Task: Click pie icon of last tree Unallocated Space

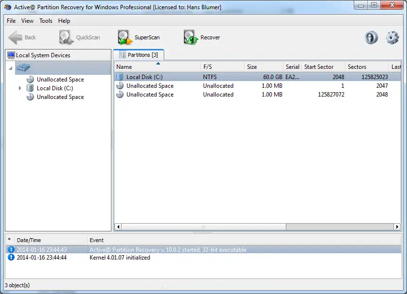Action: [x=31, y=97]
